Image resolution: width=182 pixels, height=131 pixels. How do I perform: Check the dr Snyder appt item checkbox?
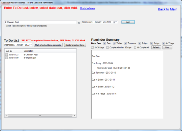7,58
